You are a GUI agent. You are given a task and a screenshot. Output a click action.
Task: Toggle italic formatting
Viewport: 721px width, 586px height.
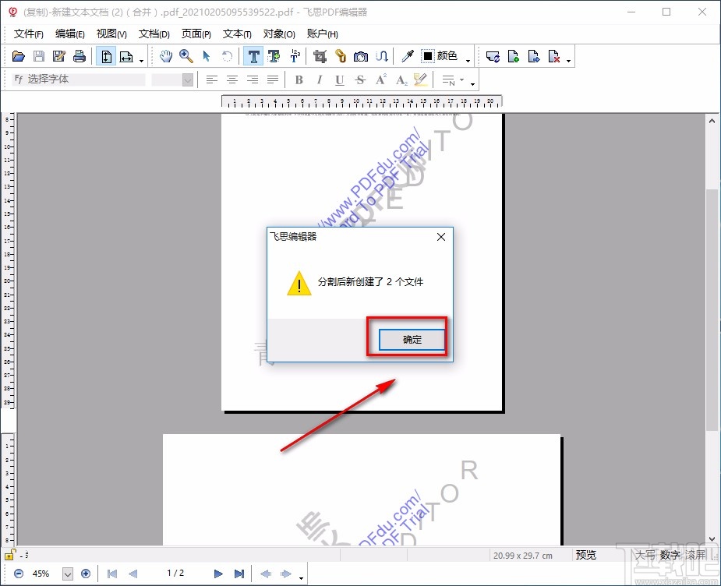(x=319, y=80)
